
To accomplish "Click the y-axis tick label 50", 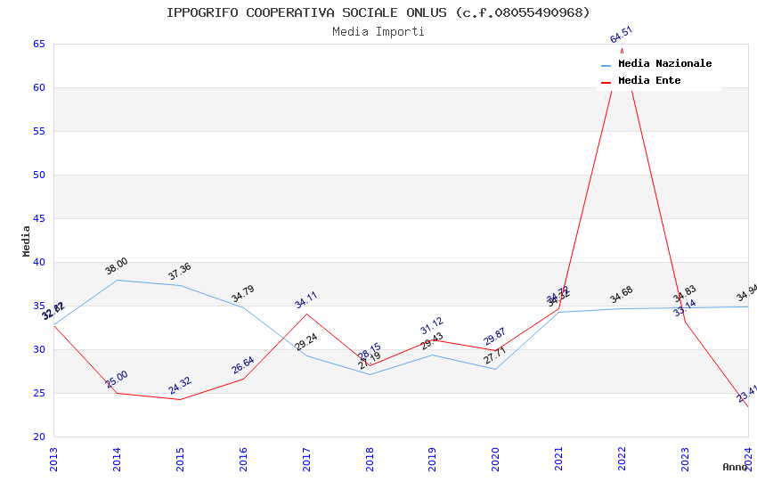I will (39, 175).
